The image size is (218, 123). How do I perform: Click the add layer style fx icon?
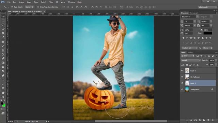pos(191,120)
